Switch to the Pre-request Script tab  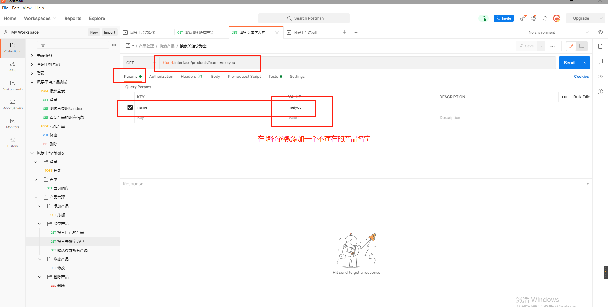point(244,77)
